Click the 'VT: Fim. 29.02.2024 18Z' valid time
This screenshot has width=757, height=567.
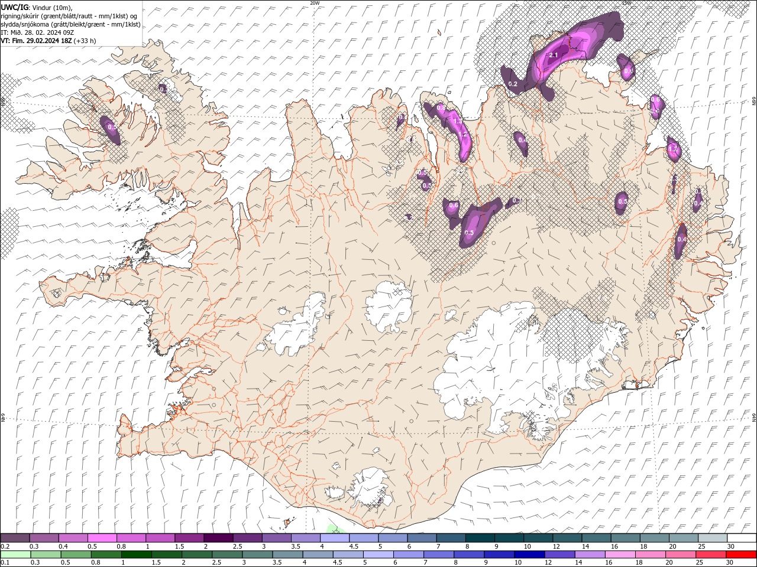37,41
